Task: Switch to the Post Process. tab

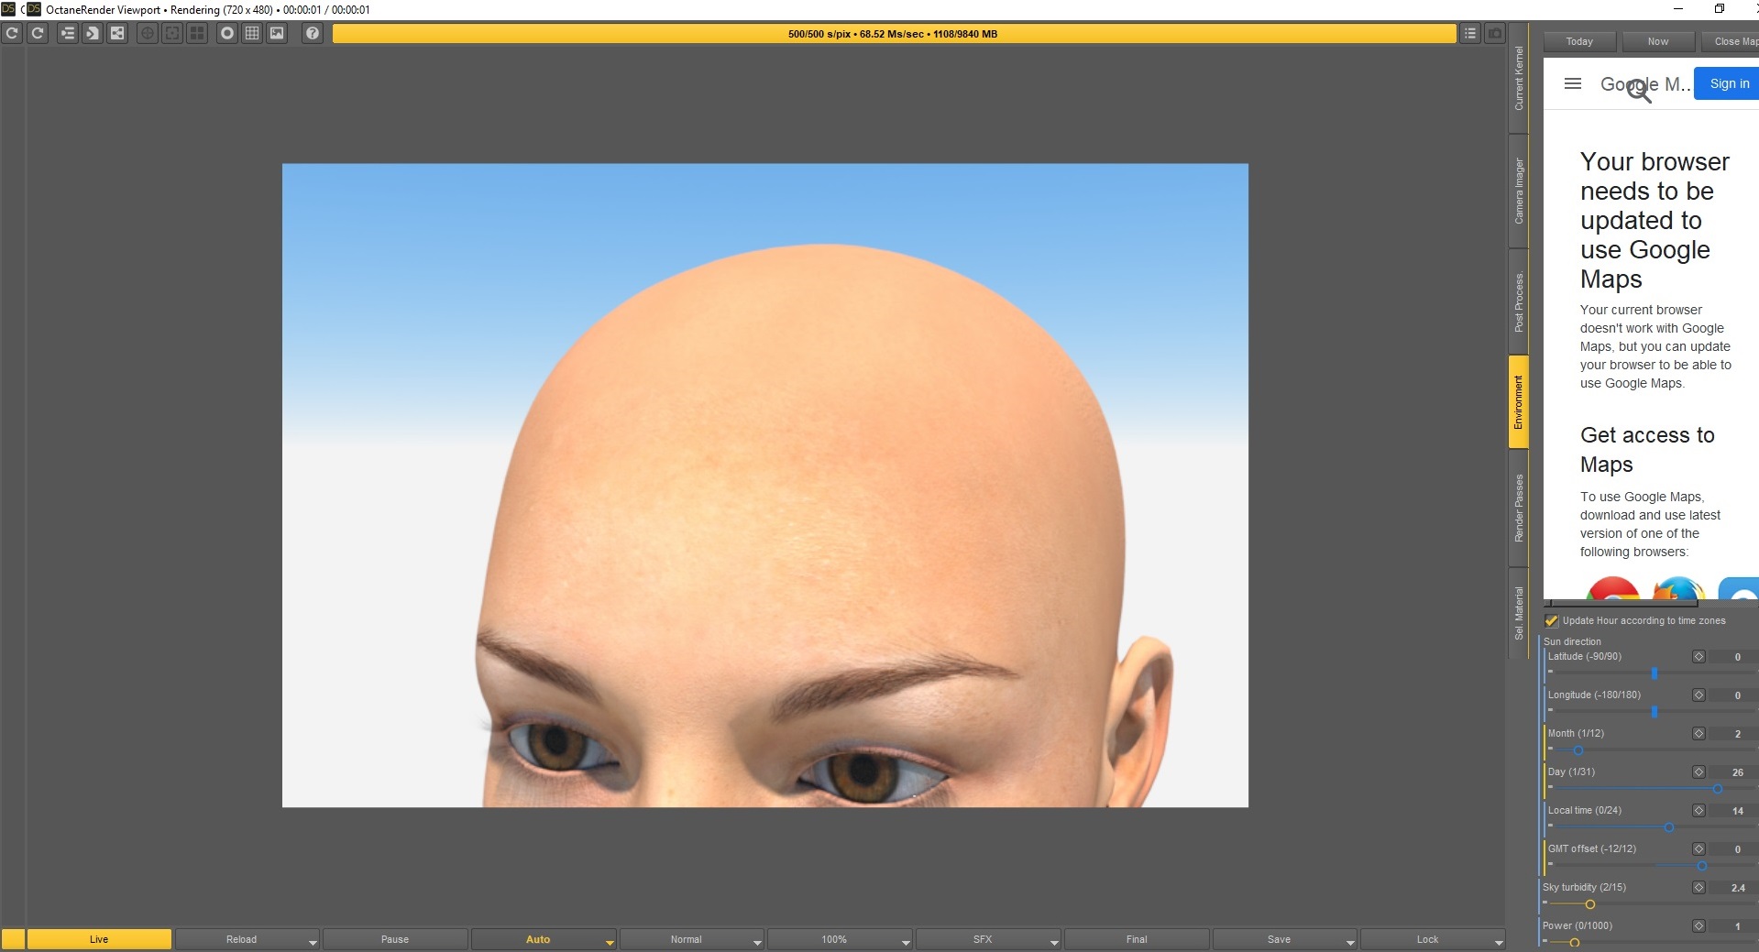Action: [1519, 301]
